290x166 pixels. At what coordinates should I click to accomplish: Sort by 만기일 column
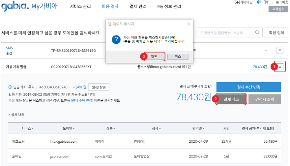(x=198, y=128)
